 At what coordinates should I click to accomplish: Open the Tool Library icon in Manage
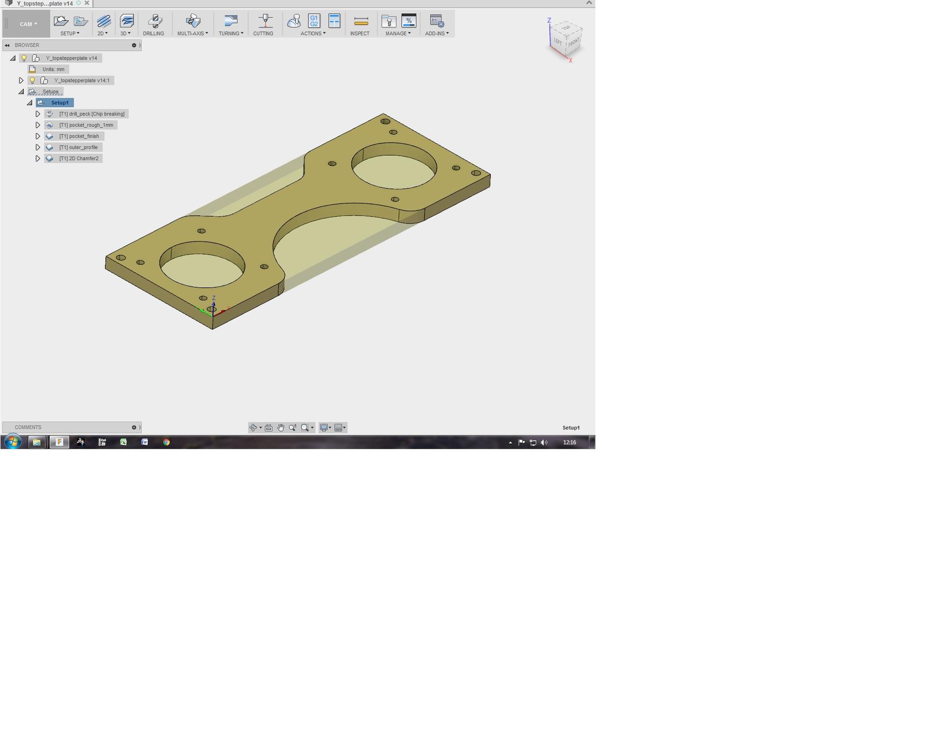(389, 21)
